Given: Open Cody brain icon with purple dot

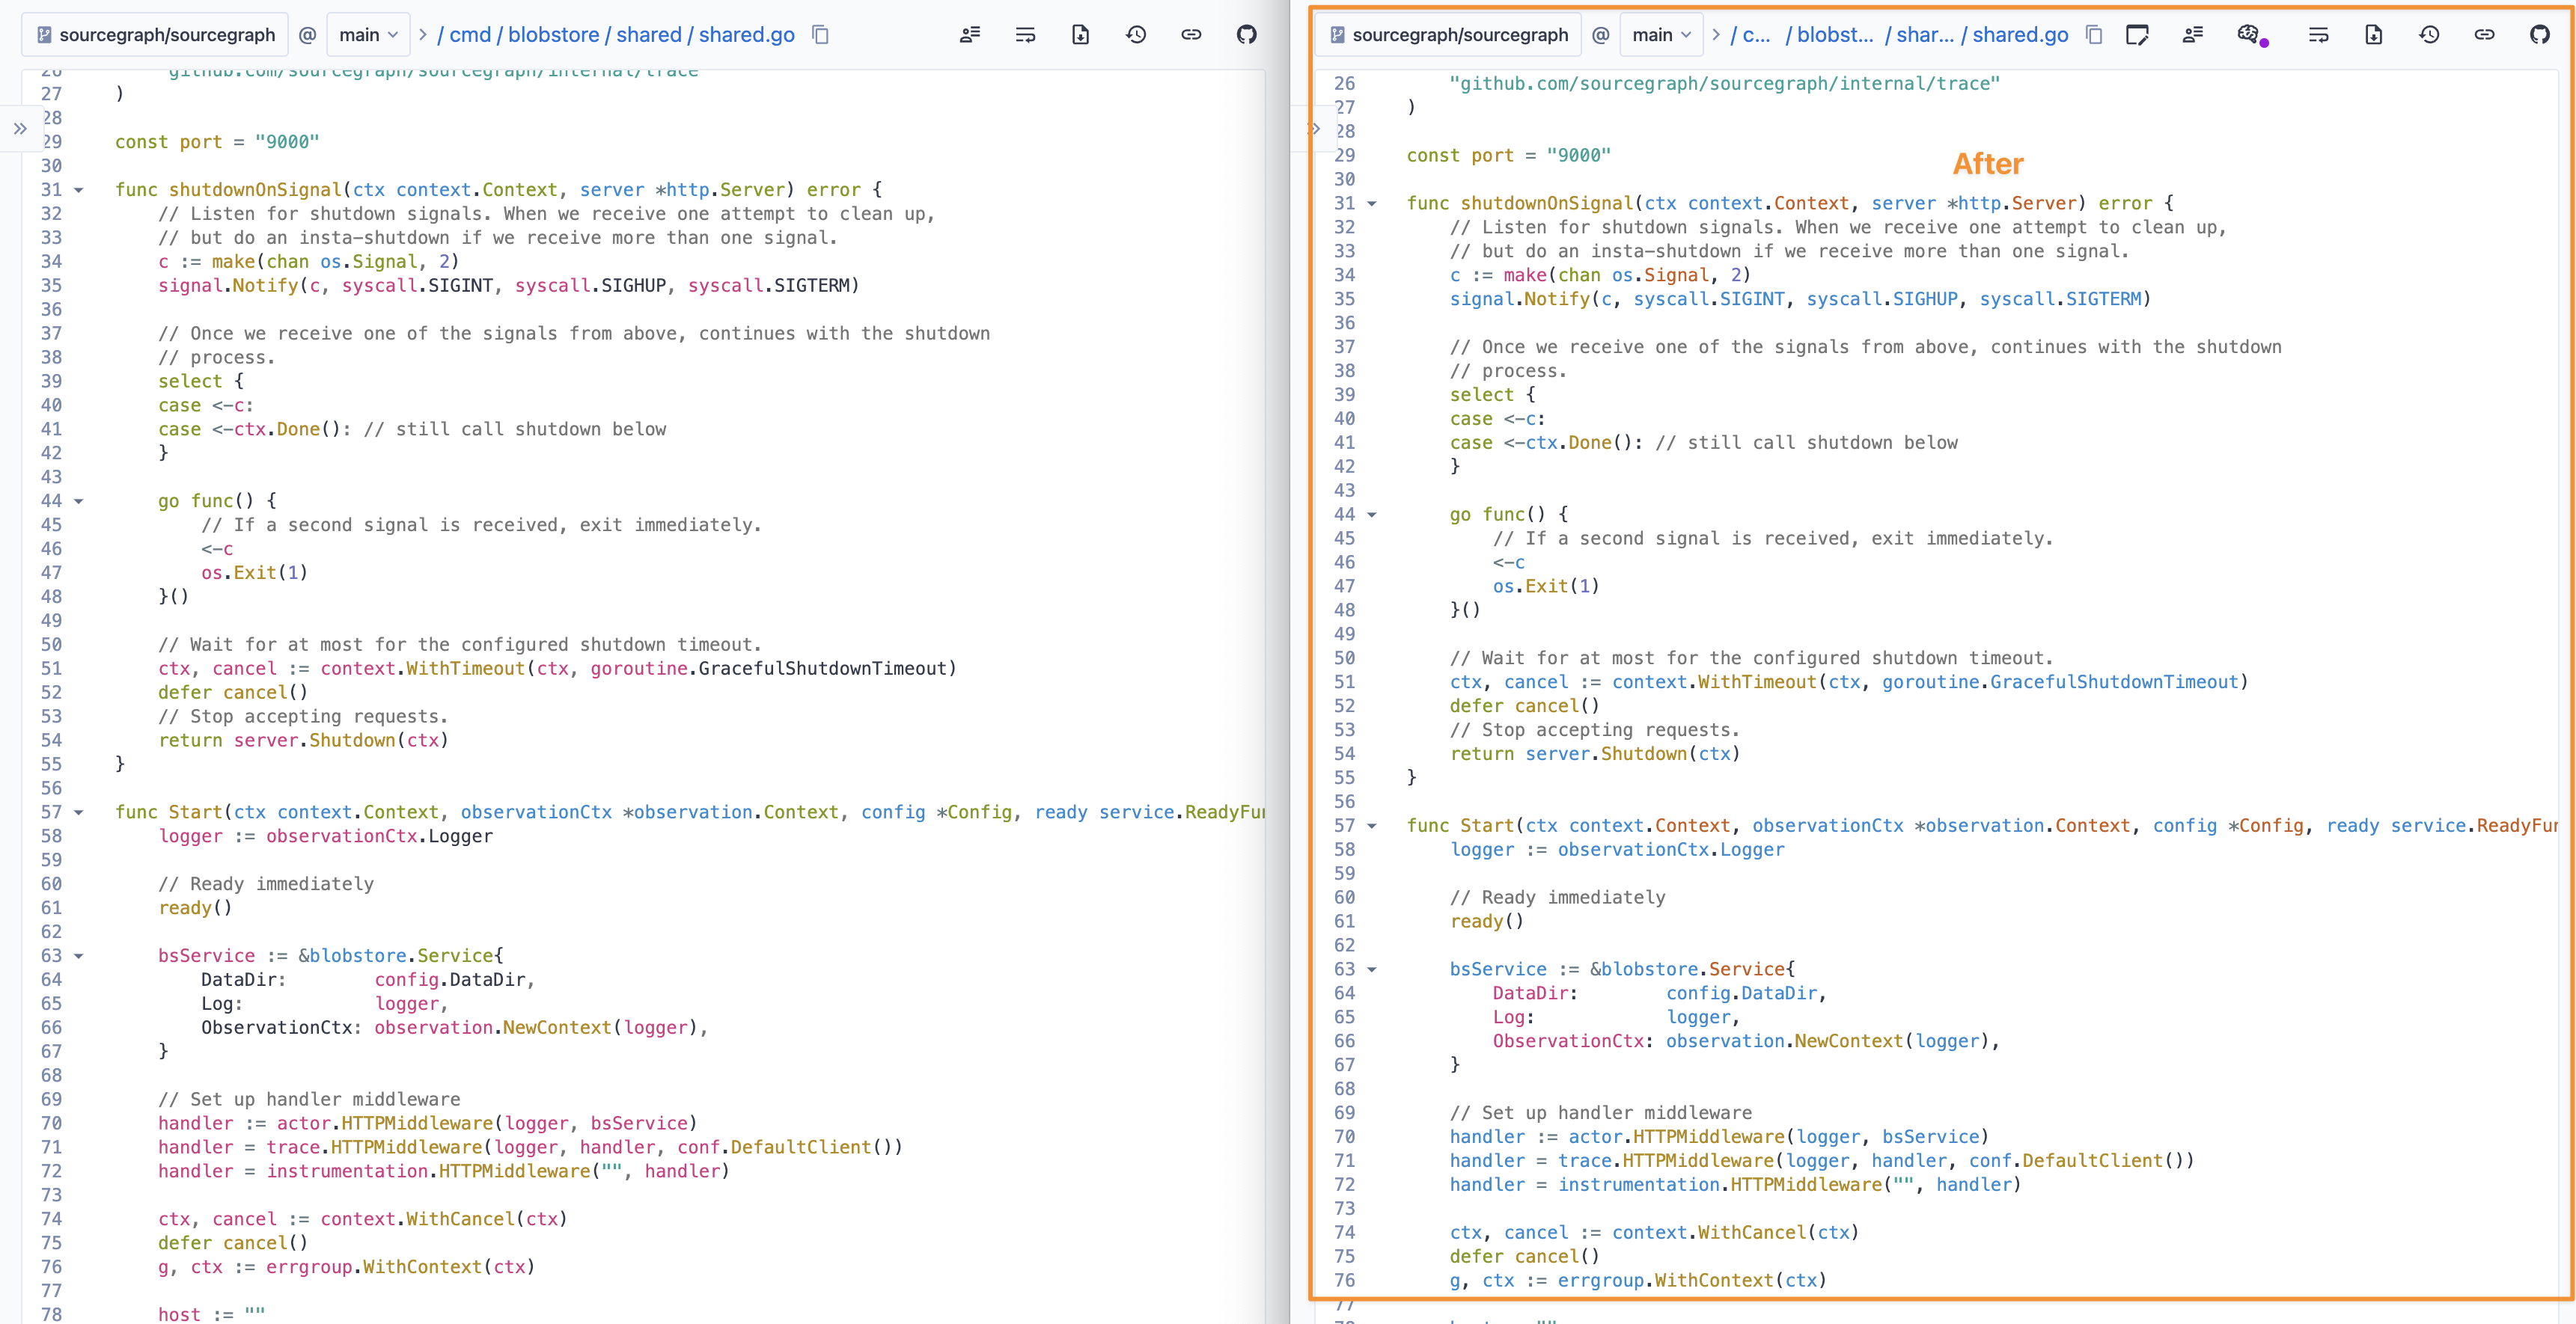Looking at the screenshot, I should point(2249,35).
